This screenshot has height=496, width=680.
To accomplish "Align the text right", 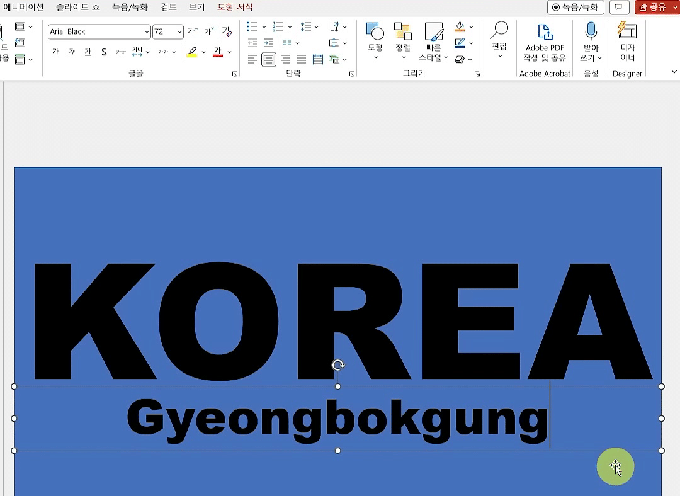I will [285, 59].
